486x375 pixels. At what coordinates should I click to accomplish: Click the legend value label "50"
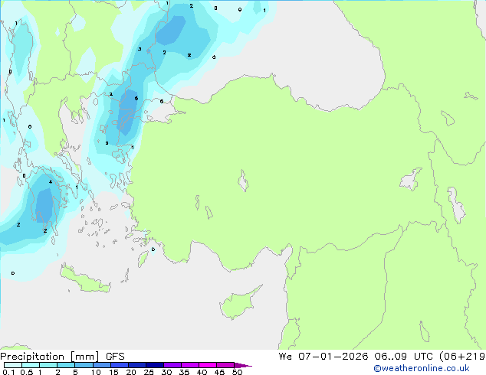click(x=237, y=372)
